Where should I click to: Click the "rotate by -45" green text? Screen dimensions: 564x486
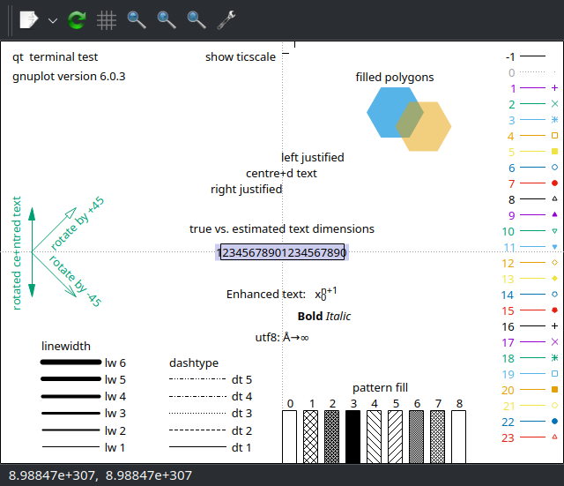pyautogui.click(x=75, y=281)
